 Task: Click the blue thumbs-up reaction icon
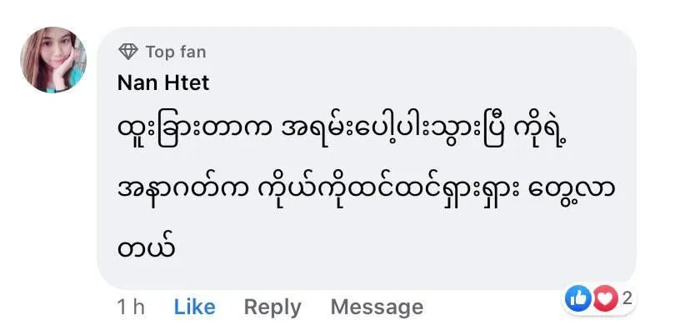(577, 298)
